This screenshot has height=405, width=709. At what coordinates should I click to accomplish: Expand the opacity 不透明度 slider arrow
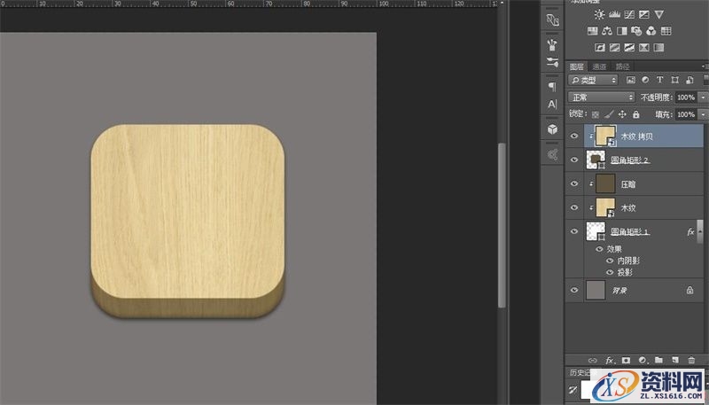(x=703, y=97)
